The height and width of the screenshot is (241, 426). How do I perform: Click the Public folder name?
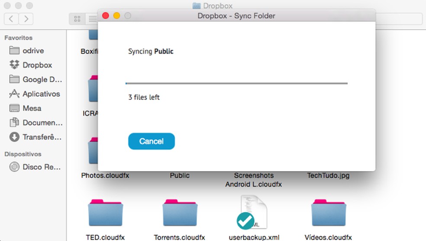pos(180,175)
